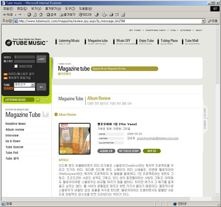
Task: Open the View (보기) menu
Action: coord(36,9)
